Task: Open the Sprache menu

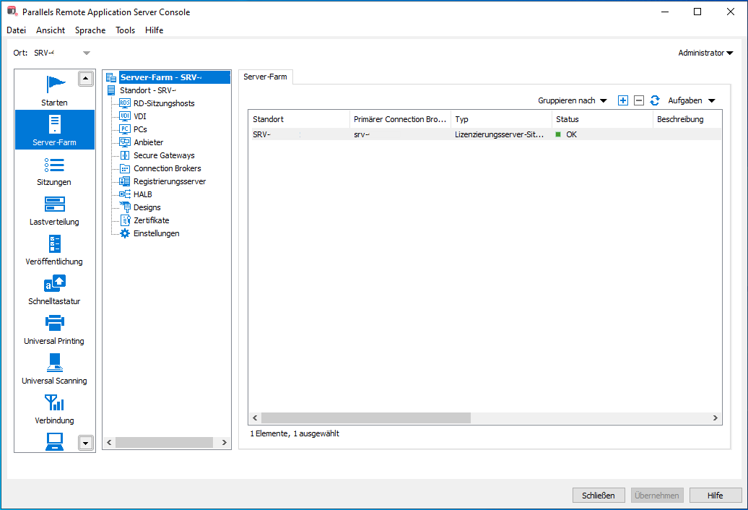Action: click(90, 30)
